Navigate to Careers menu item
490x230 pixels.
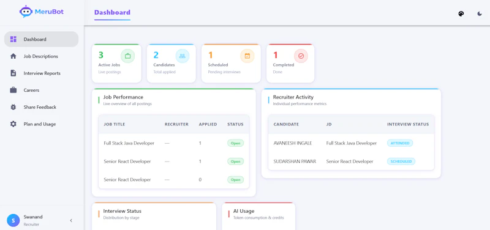tap(41, 90)
